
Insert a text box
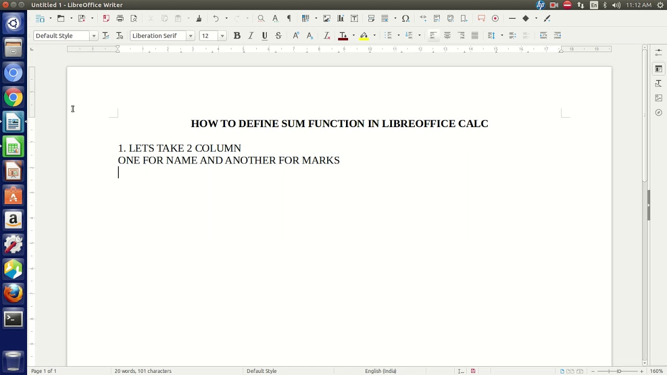[x=354, y=18]
